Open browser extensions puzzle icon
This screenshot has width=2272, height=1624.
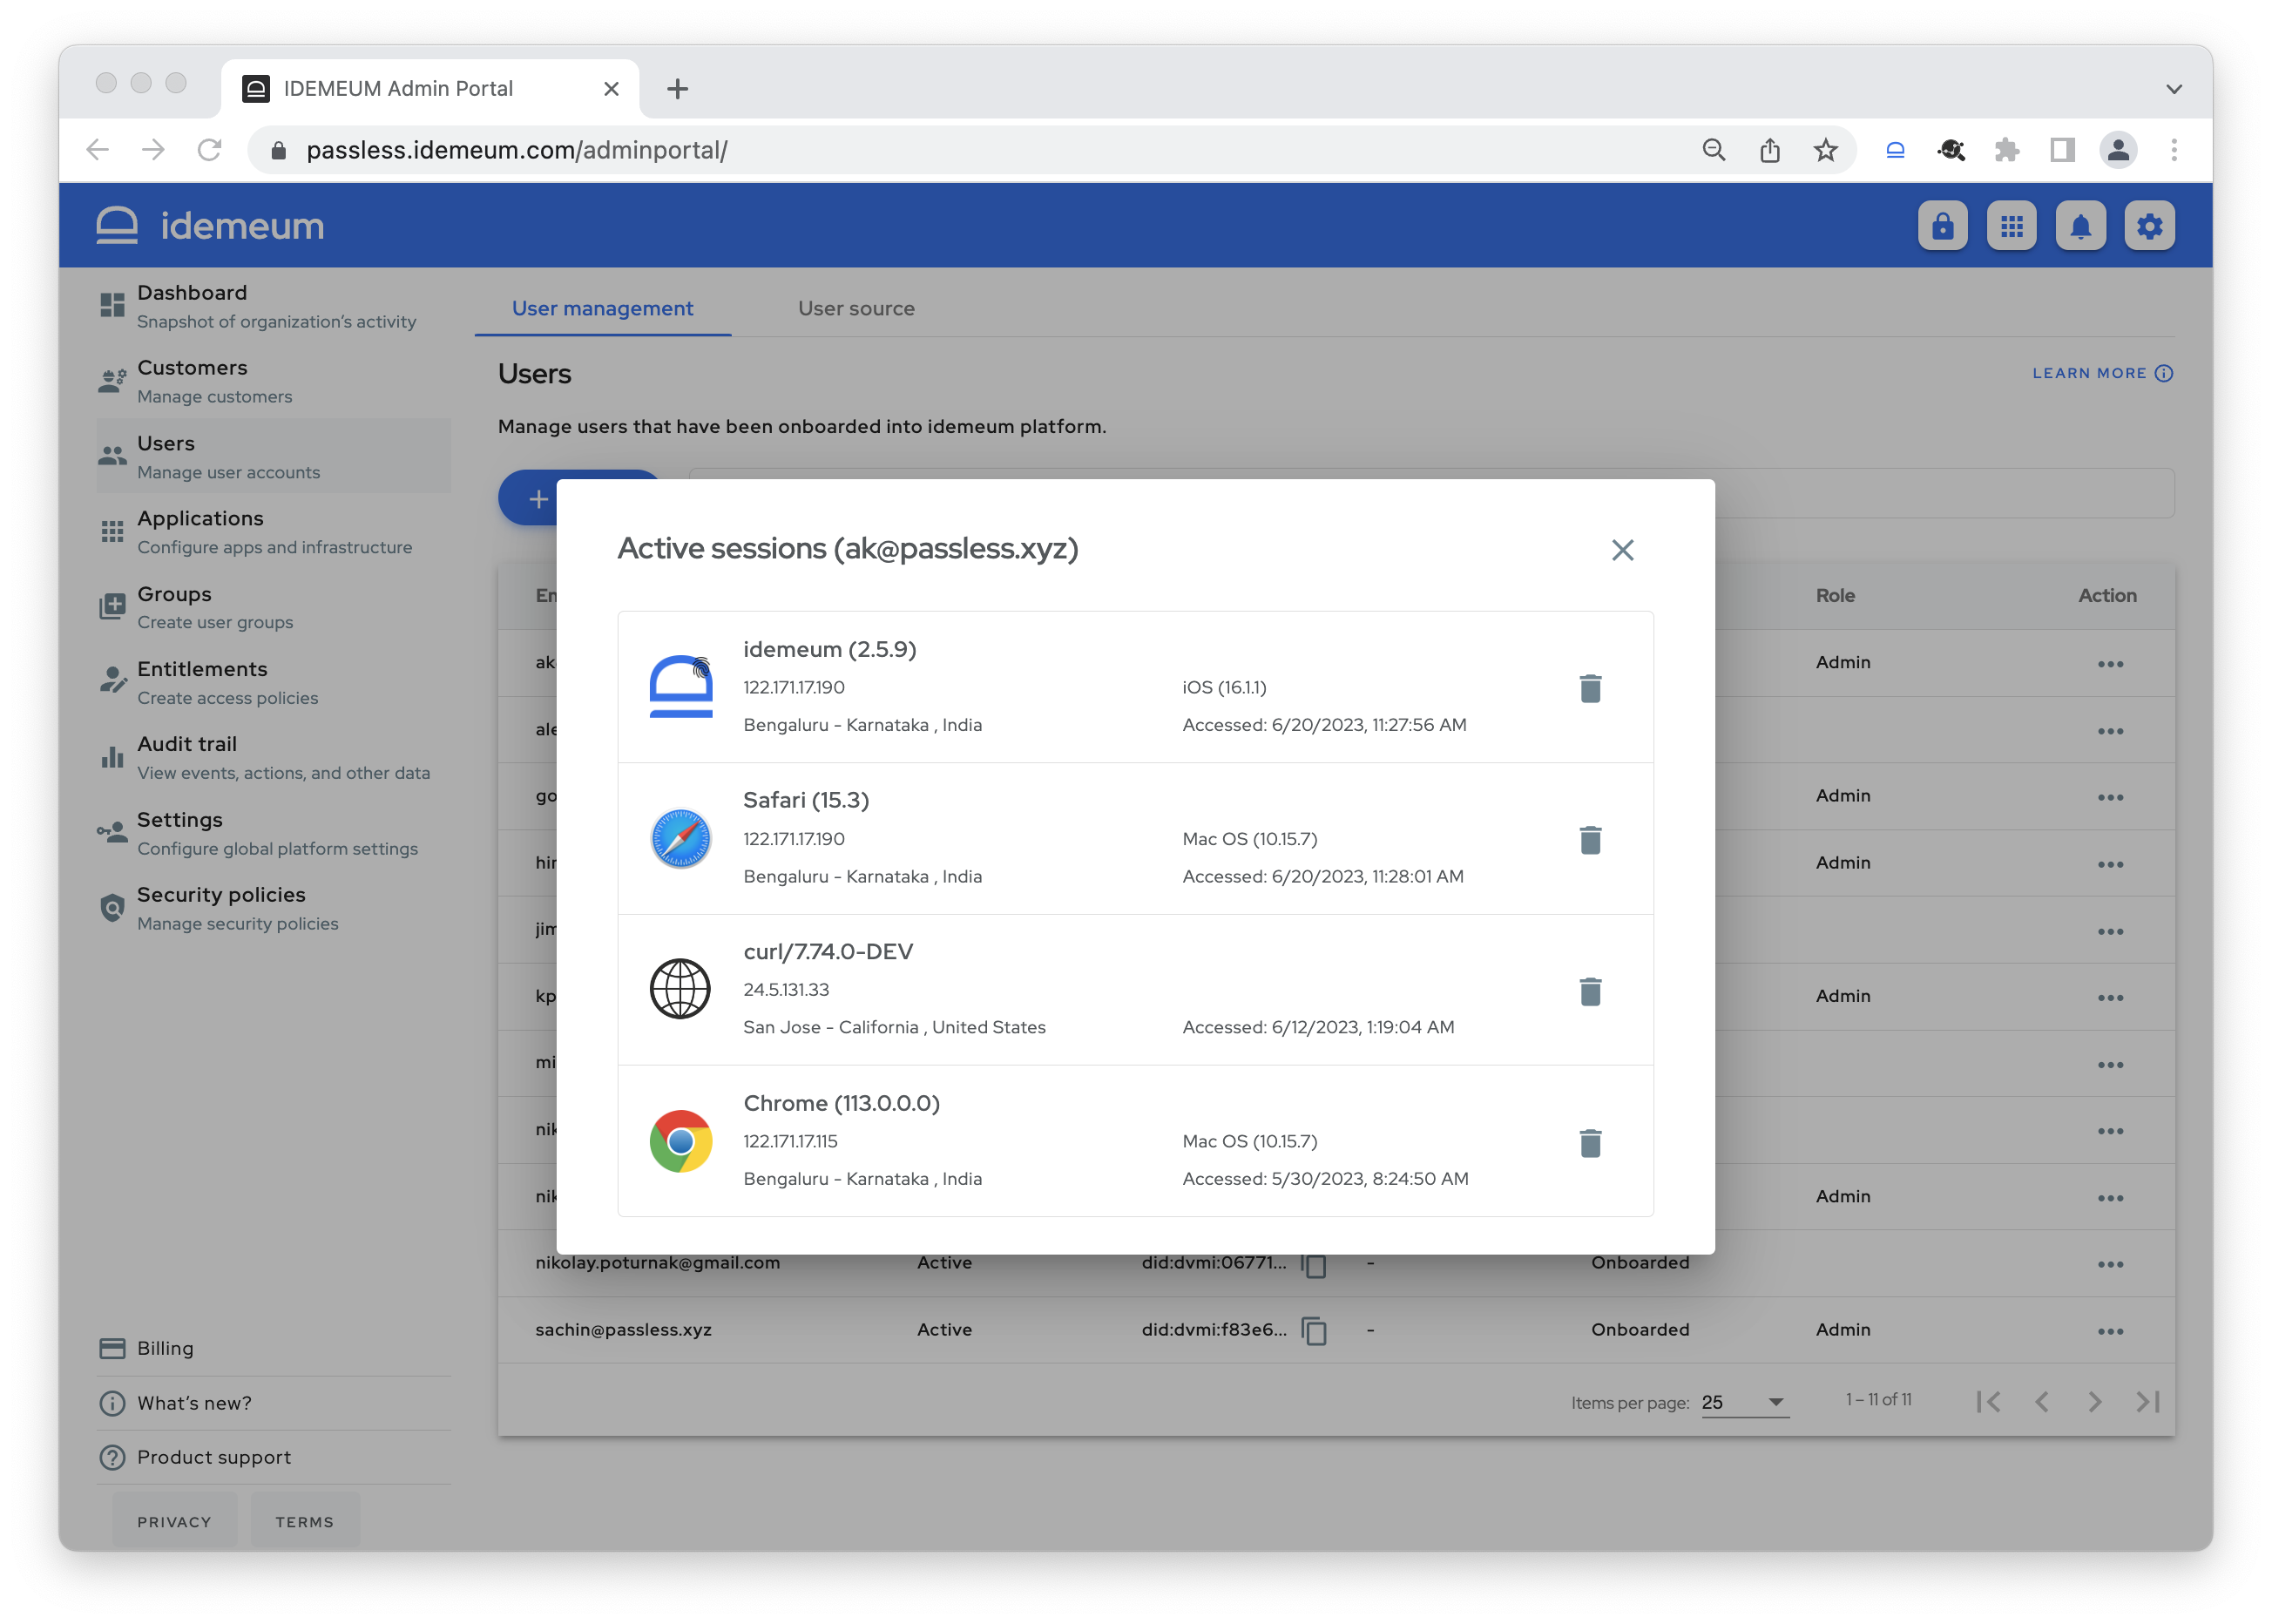(x=2006, y=150)
